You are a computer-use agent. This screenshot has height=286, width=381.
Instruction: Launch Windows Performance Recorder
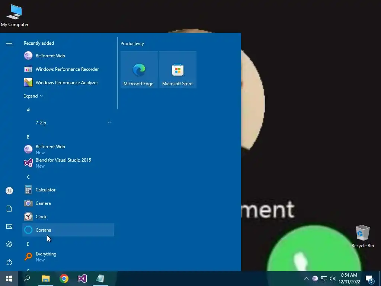[x=68, y=69]
